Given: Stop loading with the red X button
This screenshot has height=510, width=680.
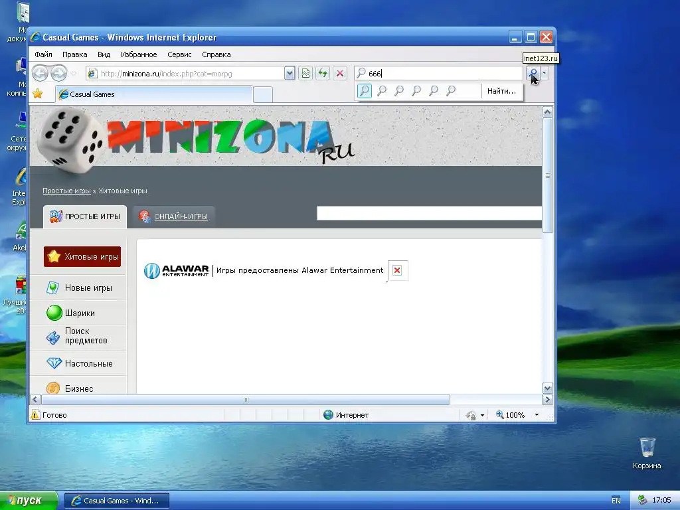Looking at the screenshot, I should point(340,73).
